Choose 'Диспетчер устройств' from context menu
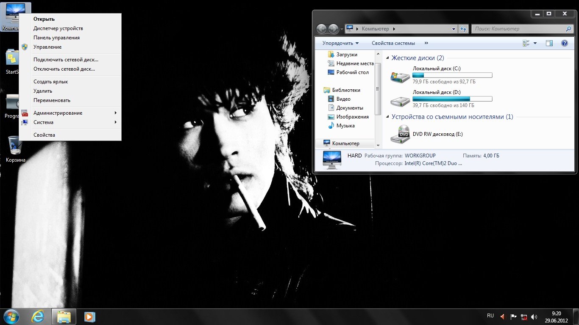 [58, 28]
